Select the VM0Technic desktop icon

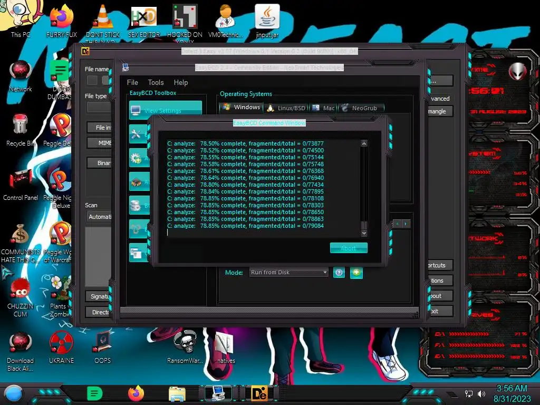click(x=226, y=21)
